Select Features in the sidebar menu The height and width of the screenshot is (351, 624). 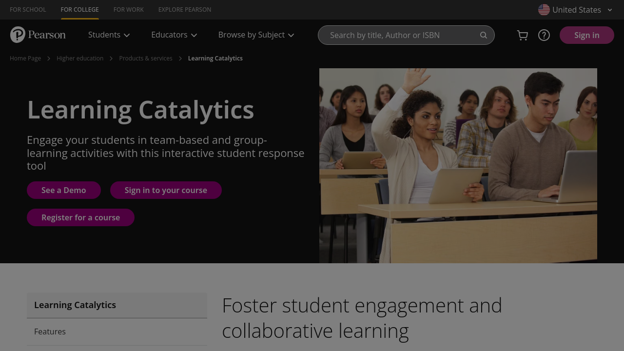tap(50, 331)
